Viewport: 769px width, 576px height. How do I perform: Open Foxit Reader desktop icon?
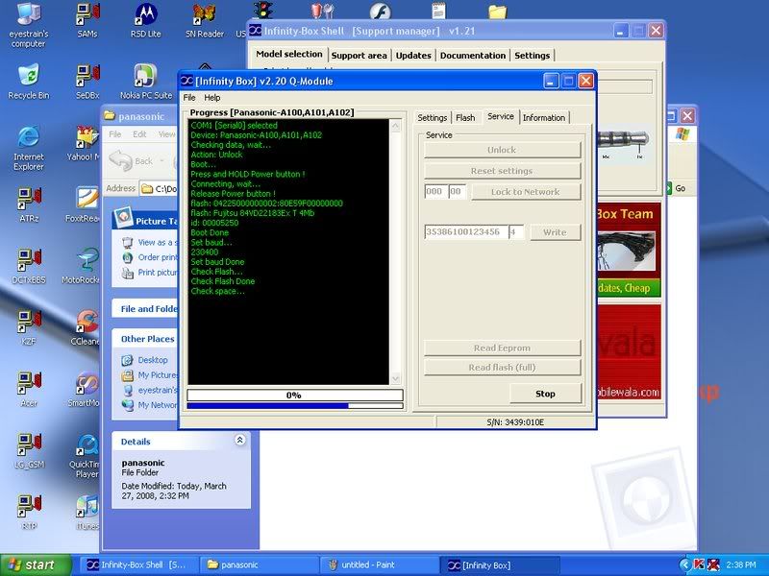(x=85, y=204)
